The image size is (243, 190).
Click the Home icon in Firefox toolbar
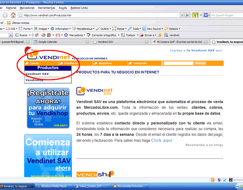point(13,15)
